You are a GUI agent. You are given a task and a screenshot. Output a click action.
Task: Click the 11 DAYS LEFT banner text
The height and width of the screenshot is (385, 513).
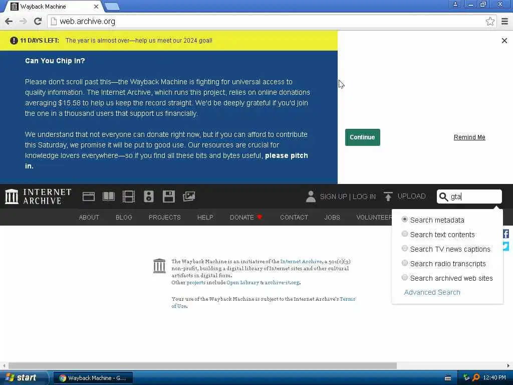[x=40, y=41]
